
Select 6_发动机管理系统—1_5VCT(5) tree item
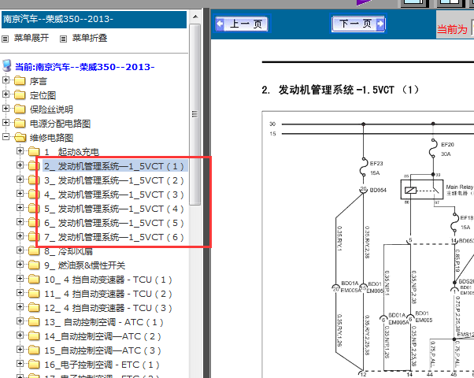pos(114,223)
